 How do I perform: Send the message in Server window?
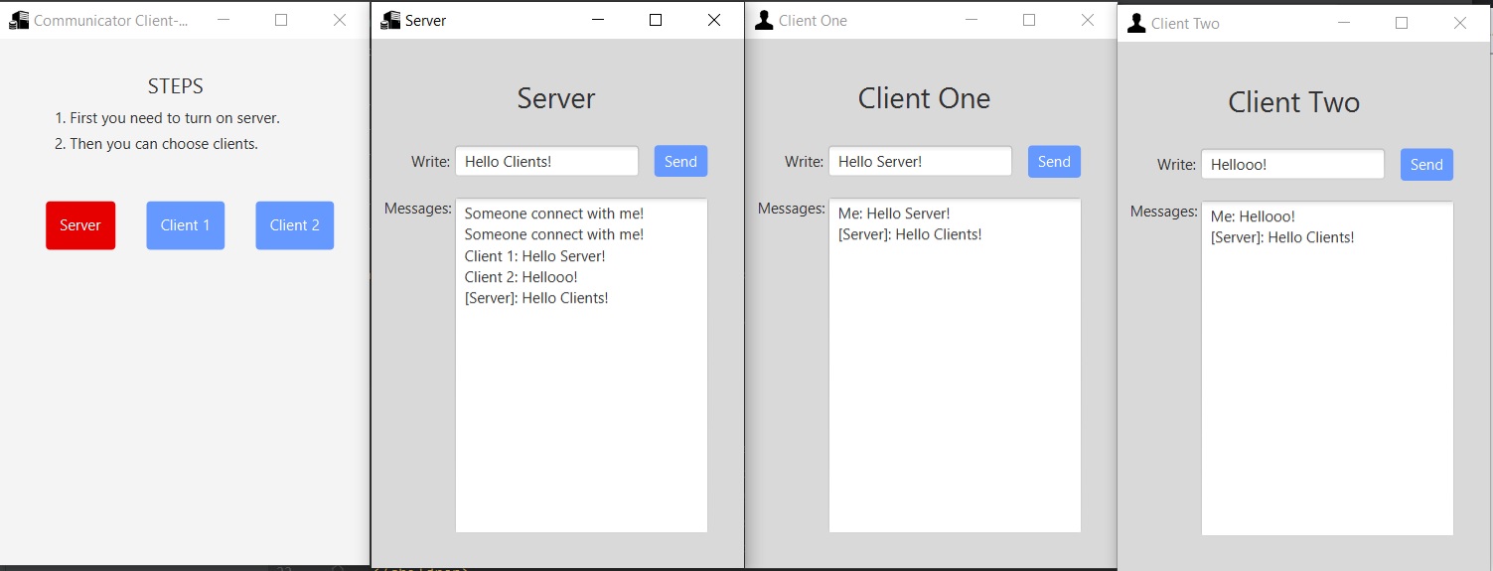pyautogui.click(x=680, y=161)
